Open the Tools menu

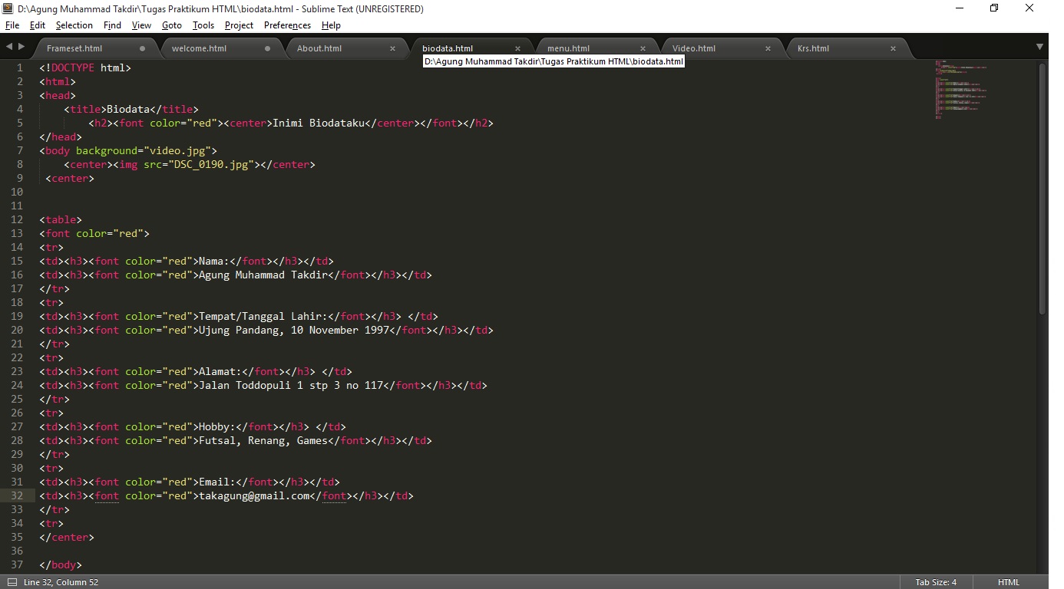(x=203, y=25)
